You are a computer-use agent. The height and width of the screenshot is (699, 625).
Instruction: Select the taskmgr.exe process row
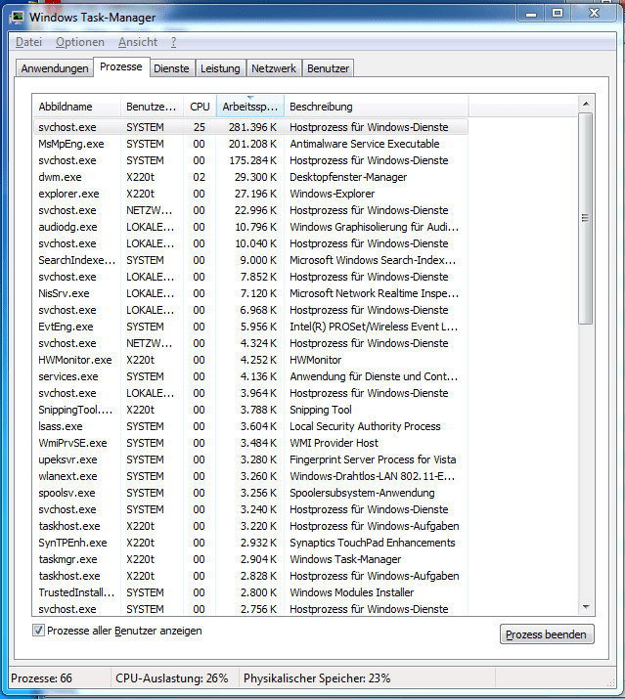click(x=250, y=559)
